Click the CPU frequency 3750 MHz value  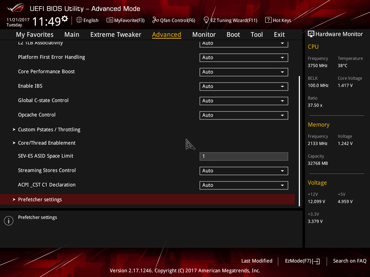coord(317,66)
